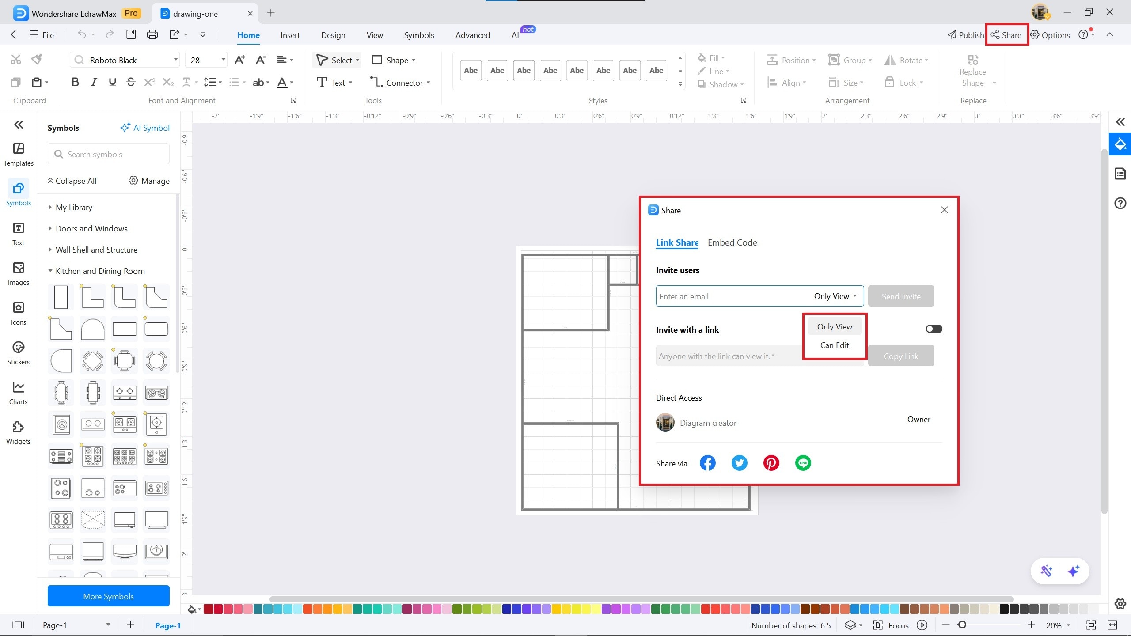This screenshot has width=1131, height=636.
Task: Click the More Symbols button
Action: pos(108,596)
